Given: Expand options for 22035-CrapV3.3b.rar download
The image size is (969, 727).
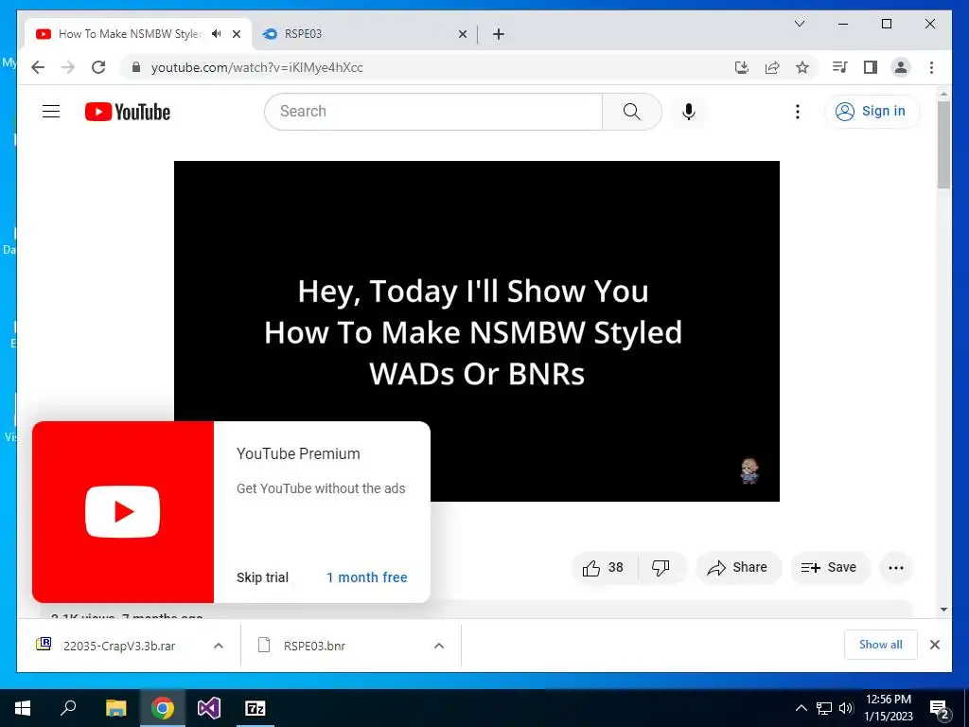Looking at the screenshot, I should pyautogui.click(x=219, y=646).
